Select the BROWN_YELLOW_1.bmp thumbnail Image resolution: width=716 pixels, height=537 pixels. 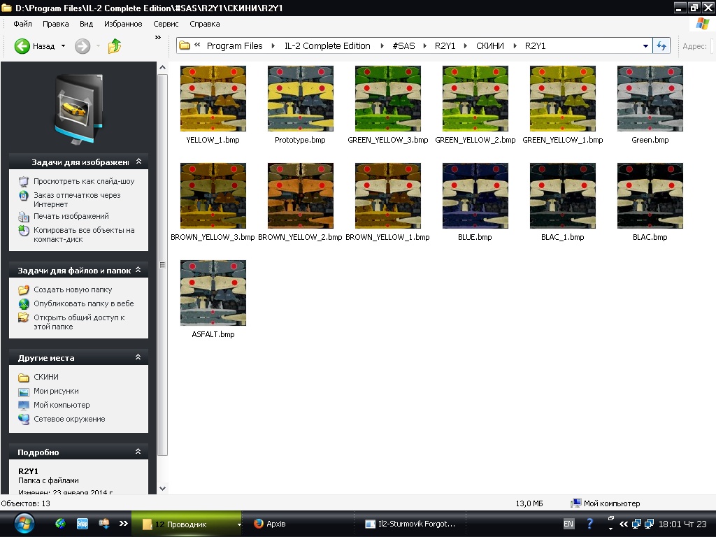pos(388,196)
